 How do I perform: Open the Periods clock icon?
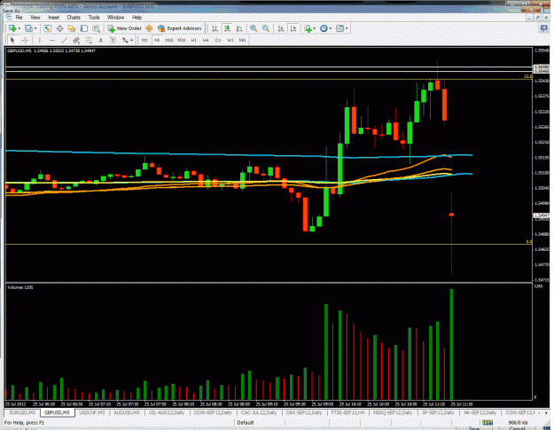[x=324, y=28]
